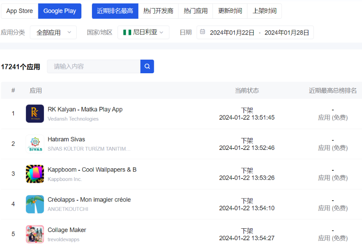Click 当前状态 column header
Viewport: 362px width, 247px height.
[x=247, y=90]
